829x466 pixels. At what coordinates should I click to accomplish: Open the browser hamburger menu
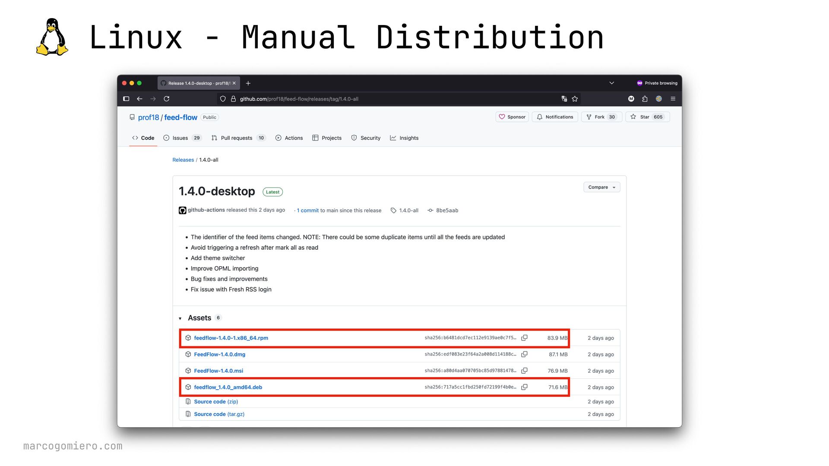(673, 99)
